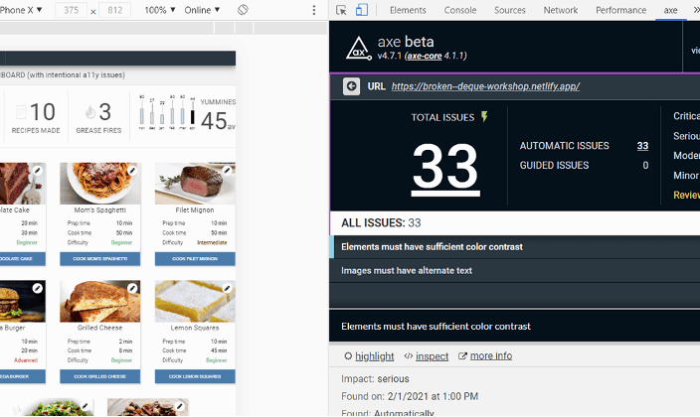The image size is (700, 417).
Task: Click the more info link
Action: (490, 356)
